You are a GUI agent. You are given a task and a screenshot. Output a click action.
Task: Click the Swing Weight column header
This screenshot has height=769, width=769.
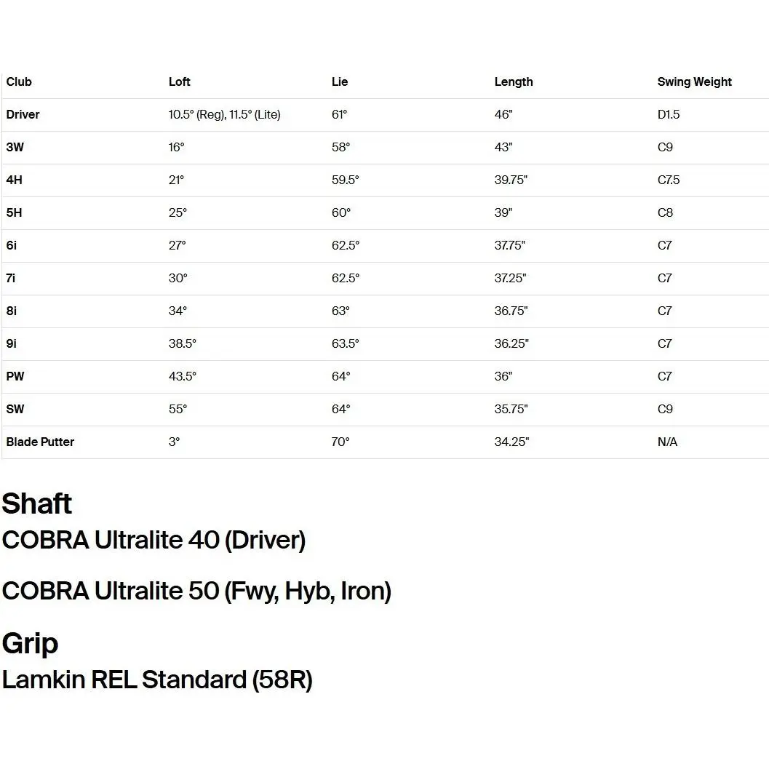click(695, 82)
